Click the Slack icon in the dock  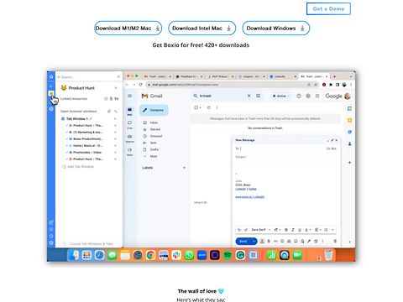coord(176,255)
